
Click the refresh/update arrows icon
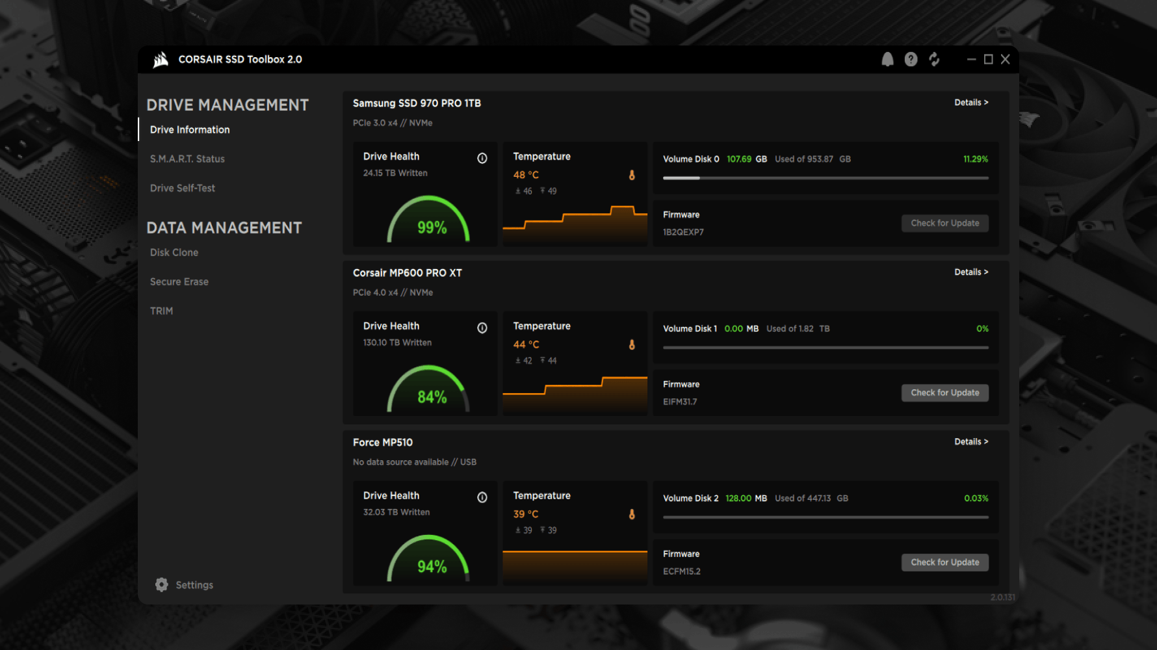(x=934, y=60)
